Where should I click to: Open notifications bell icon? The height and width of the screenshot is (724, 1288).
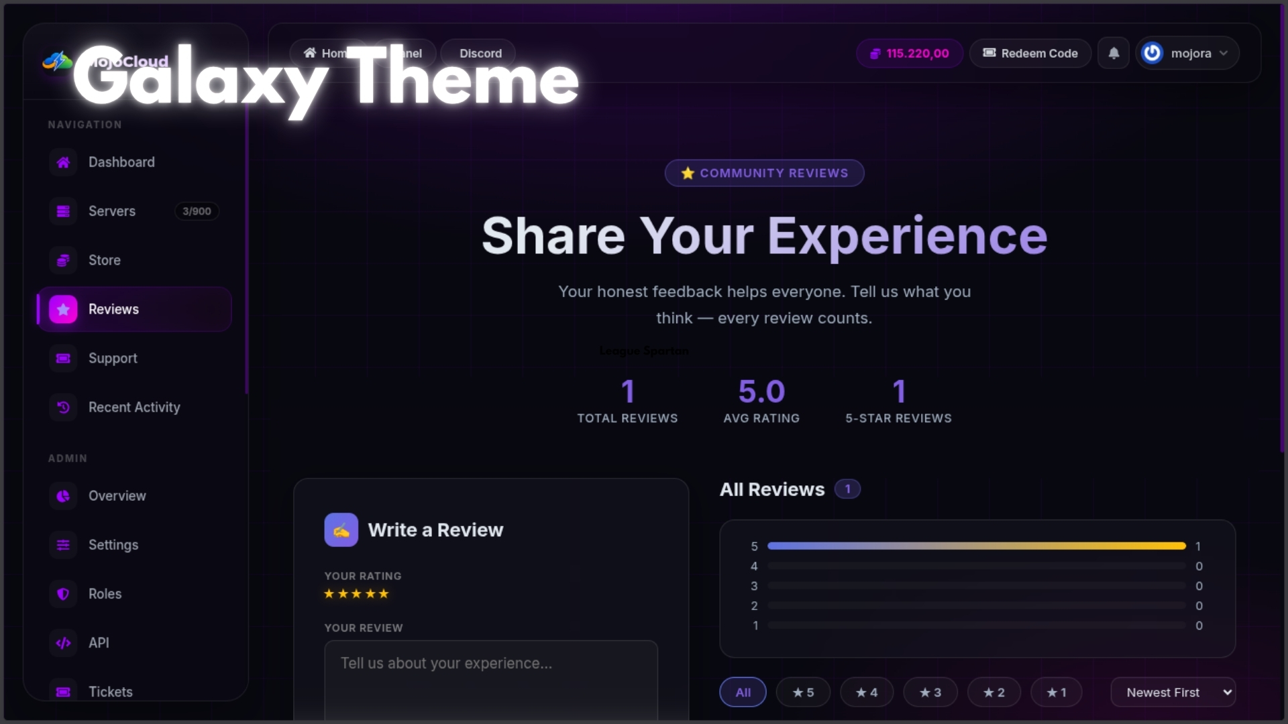tap(1114, 54)
